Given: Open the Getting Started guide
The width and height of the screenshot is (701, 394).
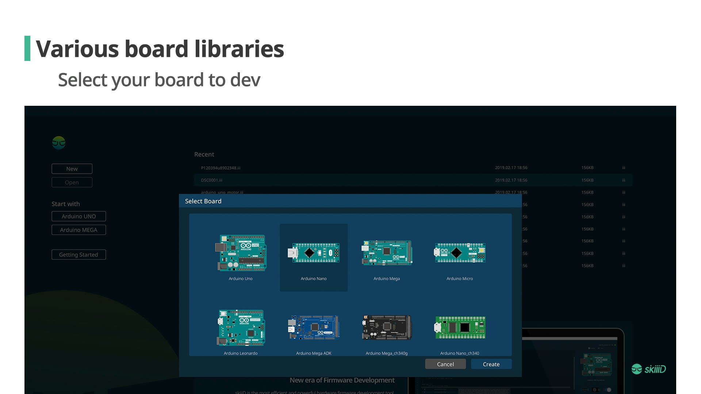Looking at the screenshot, I should (78, 255).
